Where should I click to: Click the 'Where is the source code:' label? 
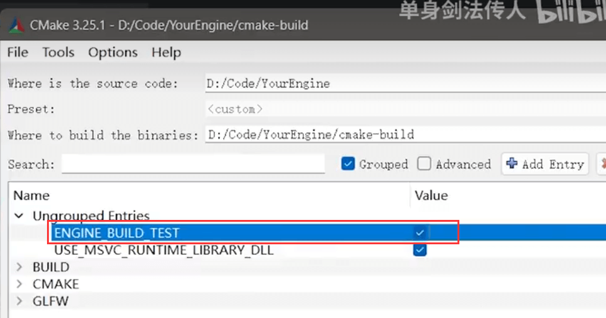tap(93, 83)
